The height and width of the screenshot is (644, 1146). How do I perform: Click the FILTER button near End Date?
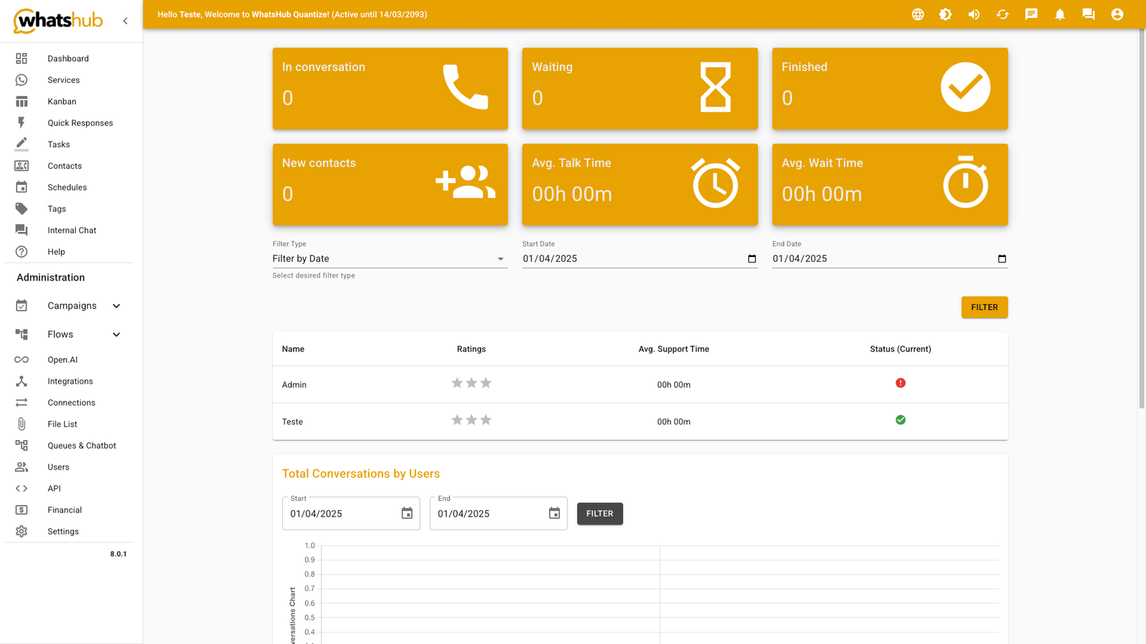pos(984,307)
